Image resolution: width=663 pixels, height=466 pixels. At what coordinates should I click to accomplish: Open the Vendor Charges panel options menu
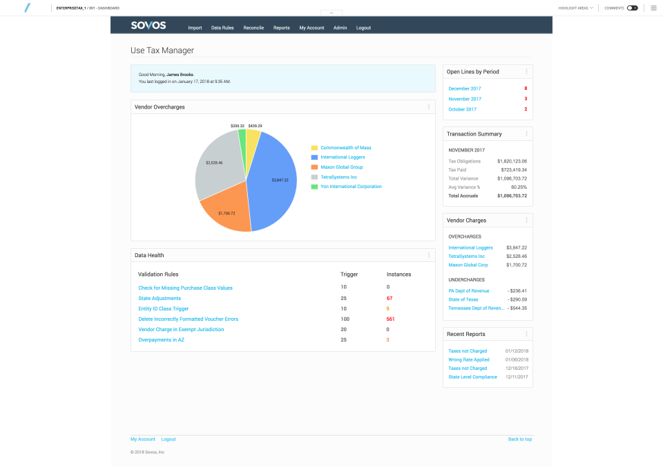pyautogui.click(x=526, y=220)
